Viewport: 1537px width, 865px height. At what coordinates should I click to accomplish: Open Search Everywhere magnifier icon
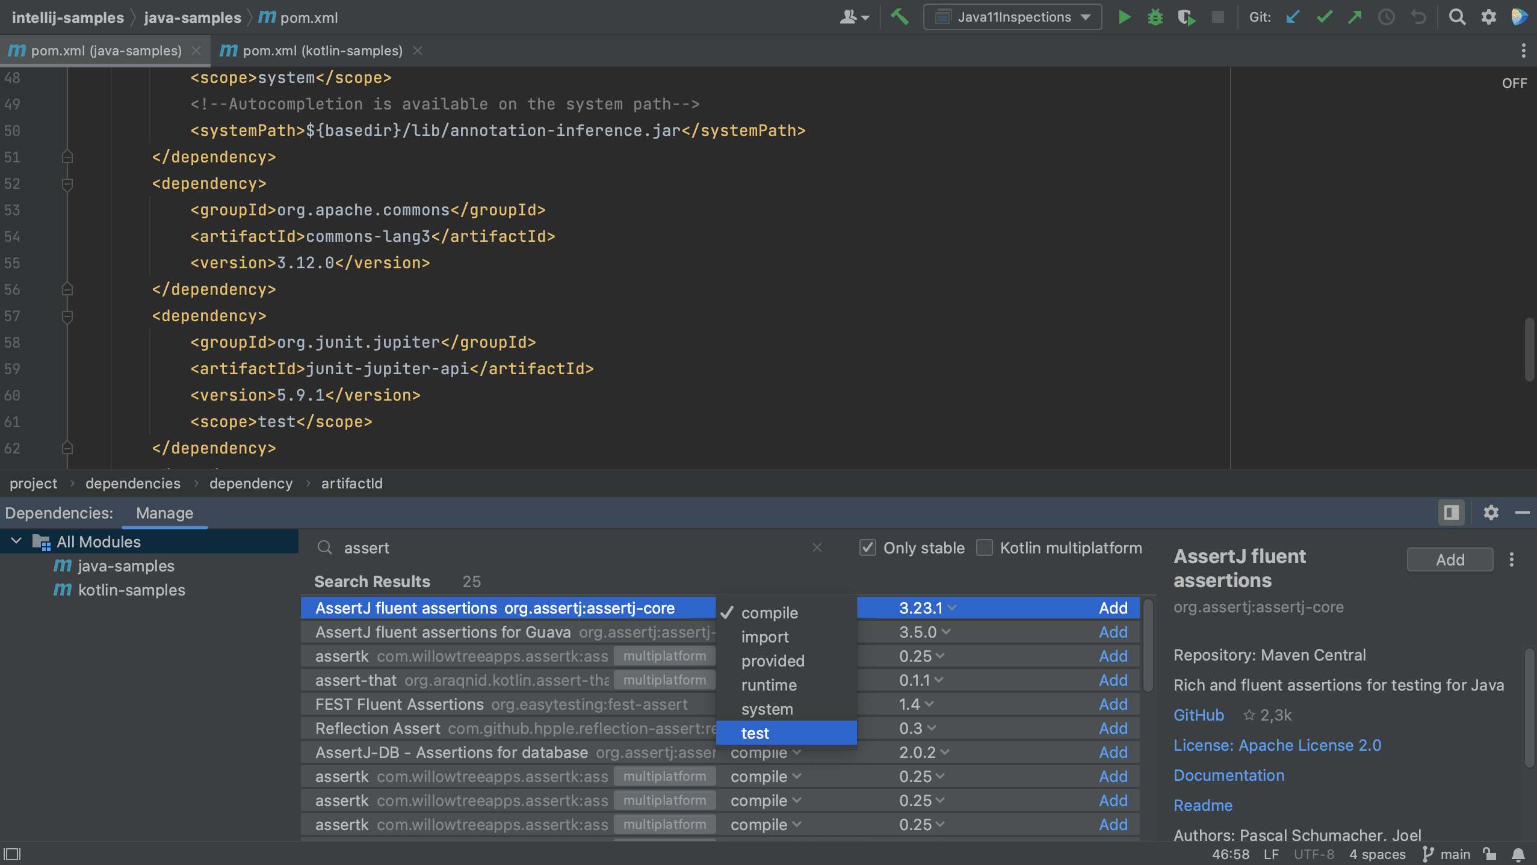pos(1457,17)
